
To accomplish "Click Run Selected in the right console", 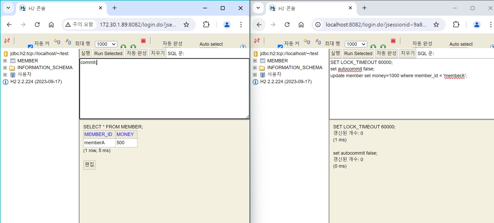I will 358,53.
